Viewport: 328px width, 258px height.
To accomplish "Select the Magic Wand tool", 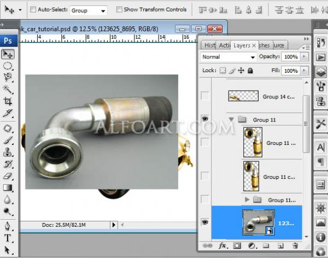I will coord(8,90).
